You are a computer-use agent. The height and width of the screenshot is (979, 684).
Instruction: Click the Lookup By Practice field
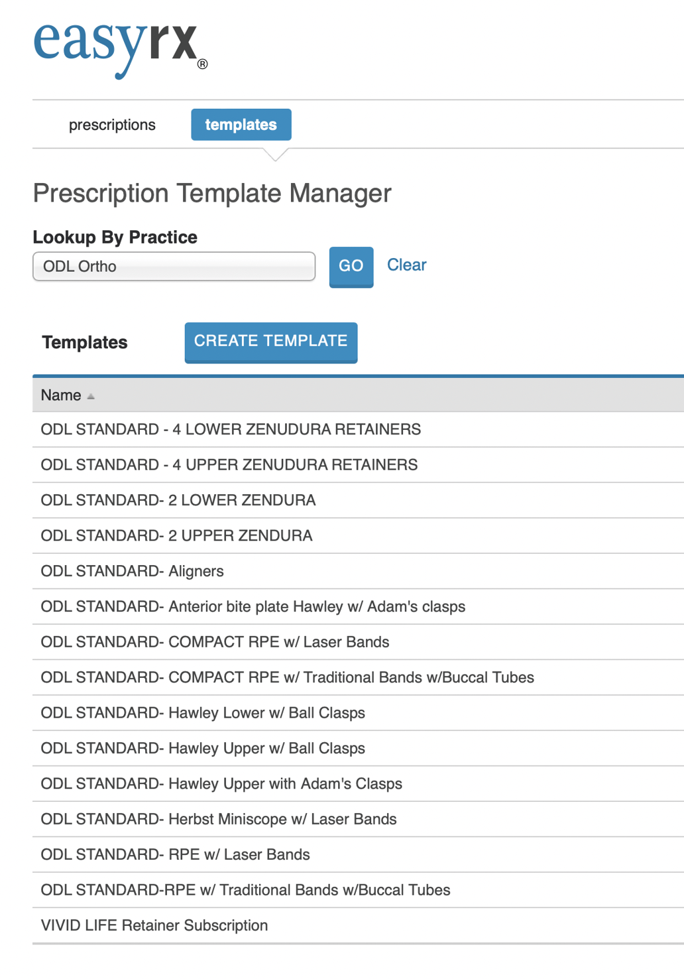pos(174,267)
